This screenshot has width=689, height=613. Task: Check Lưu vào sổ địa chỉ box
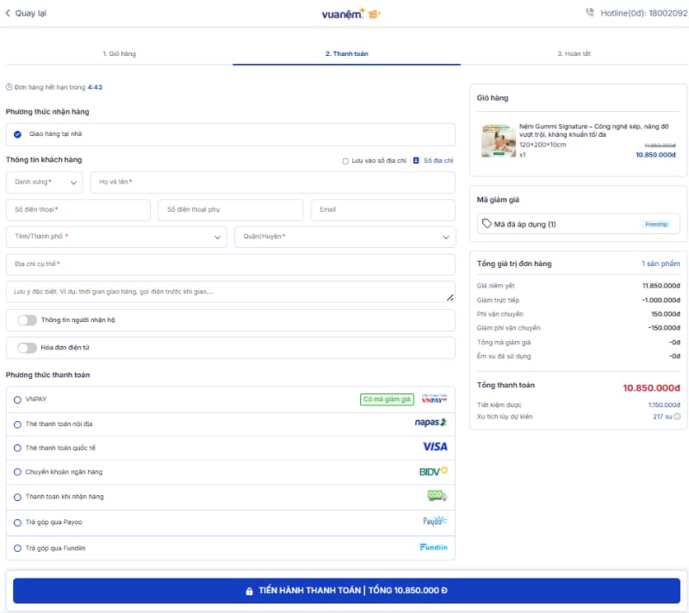click(345, 160)
